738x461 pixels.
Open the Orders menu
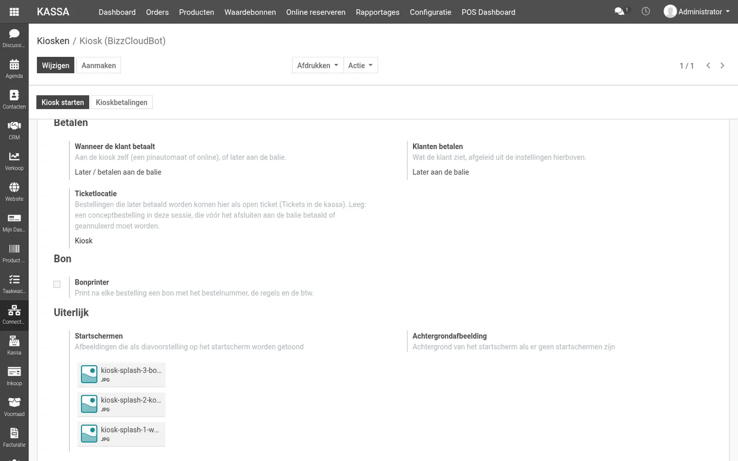point(157,12)
